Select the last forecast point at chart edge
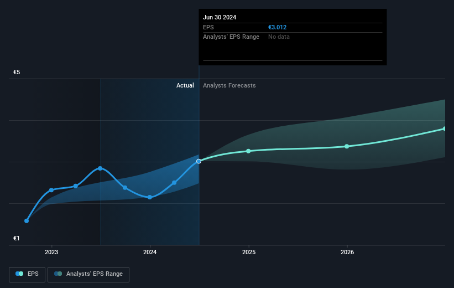454x288 pixels. tap(445, 128)
